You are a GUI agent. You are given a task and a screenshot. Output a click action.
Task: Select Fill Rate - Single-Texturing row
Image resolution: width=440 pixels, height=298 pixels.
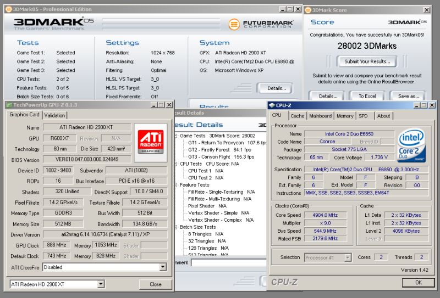click(222, 192)
